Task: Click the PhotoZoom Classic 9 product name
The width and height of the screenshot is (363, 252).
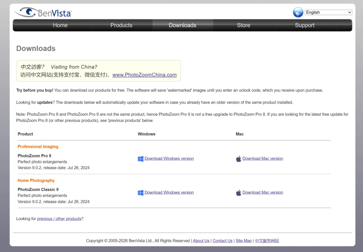Action: coord(38,190)
